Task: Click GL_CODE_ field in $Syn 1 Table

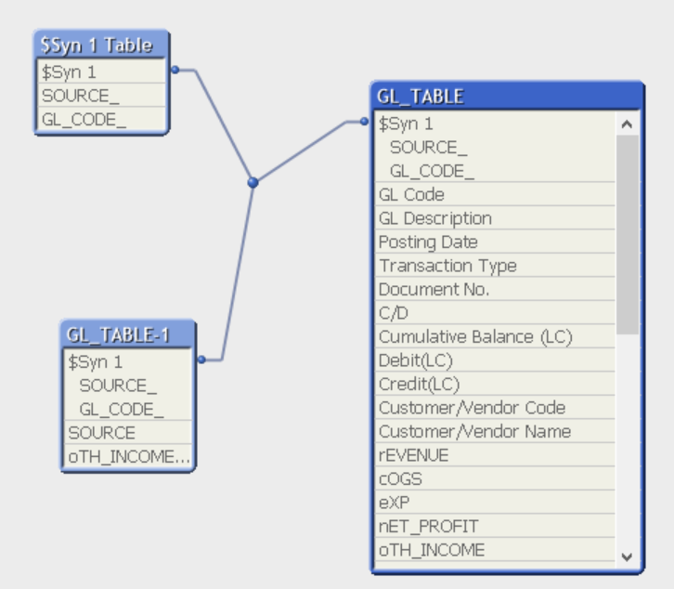Action: tap(102, 119)
